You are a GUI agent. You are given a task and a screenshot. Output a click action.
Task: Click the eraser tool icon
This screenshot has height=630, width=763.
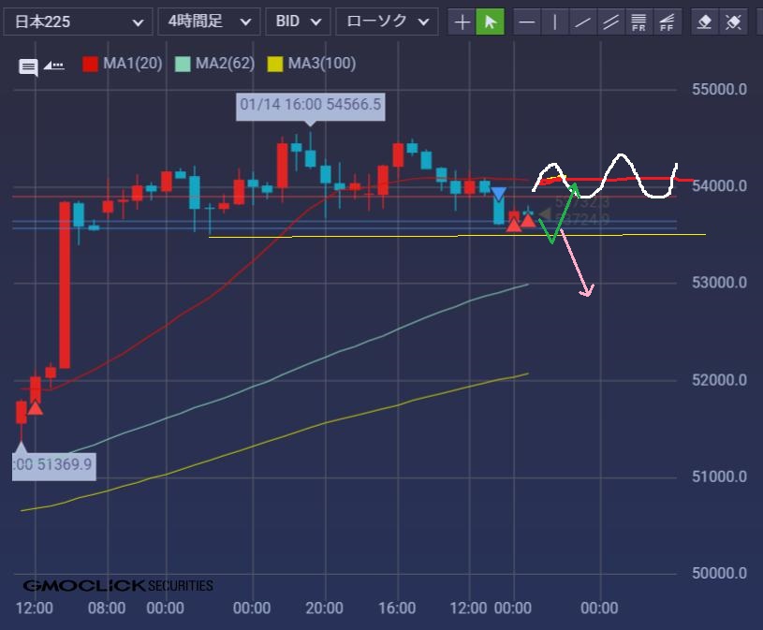[x=706, y=22]
